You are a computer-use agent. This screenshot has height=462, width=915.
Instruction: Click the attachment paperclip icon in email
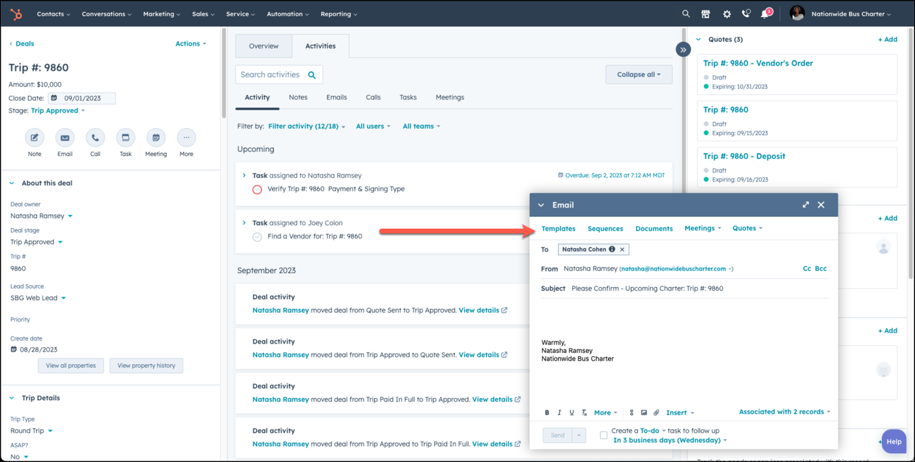pos(656,413)
